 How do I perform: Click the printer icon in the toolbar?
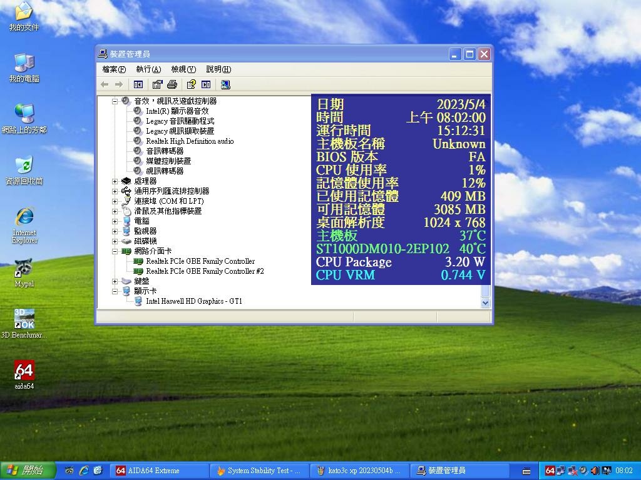click(172, 84)
